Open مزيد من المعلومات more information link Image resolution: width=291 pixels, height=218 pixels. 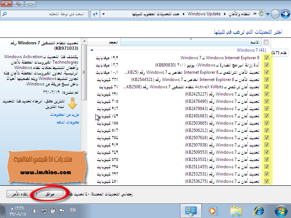[x=65, y=115]
